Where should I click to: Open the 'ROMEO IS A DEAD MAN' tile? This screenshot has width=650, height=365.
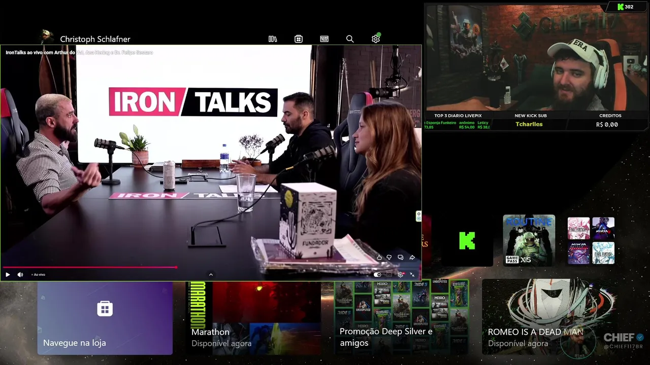[550, 318]
